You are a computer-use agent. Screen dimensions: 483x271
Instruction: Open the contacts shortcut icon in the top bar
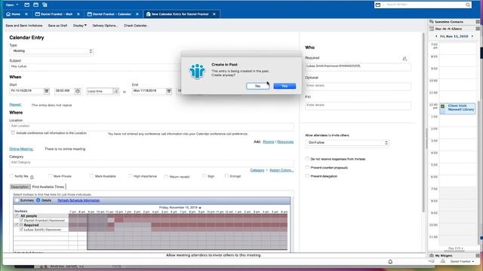pos(45,5)
